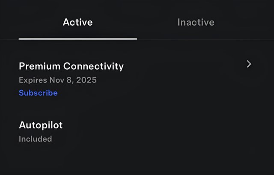Open the Autopilot entry

41,125
